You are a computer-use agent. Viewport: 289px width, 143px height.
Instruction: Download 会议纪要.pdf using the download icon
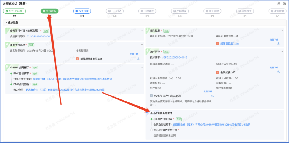tap(278, 72)
